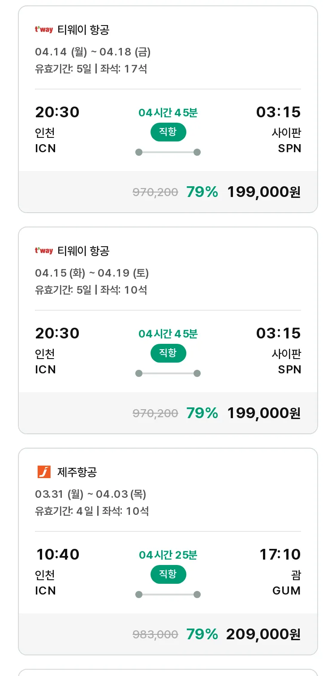Screen dimensions: 336x676
Task: Tap the 직항 badge on the Guam flight
Action: click(168, 574)
